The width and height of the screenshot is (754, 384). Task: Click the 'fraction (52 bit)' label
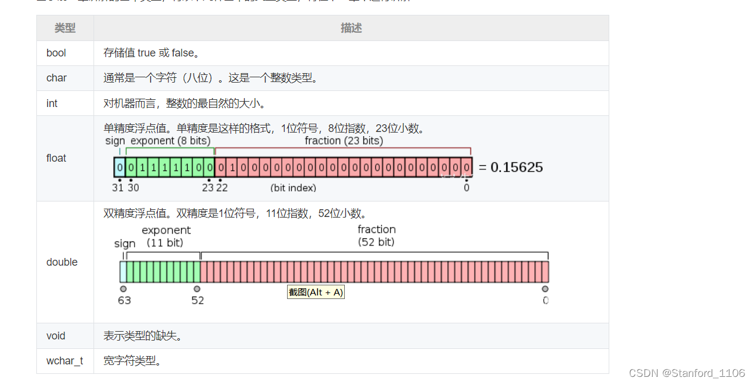click(x=376, y=235)
